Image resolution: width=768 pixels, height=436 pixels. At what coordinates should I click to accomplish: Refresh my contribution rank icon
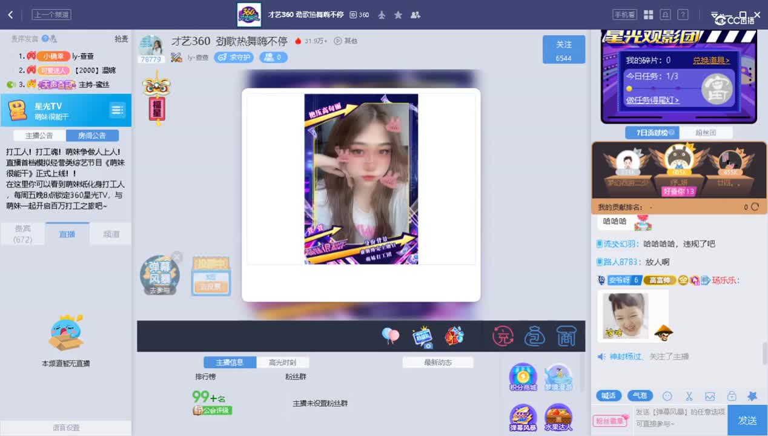pyautogui.click(x=755, y=207)
